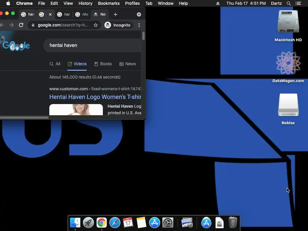Screen dimensions: 308x231
Task: Click the Dartz user name in menu bar
Action: point(276,3)
